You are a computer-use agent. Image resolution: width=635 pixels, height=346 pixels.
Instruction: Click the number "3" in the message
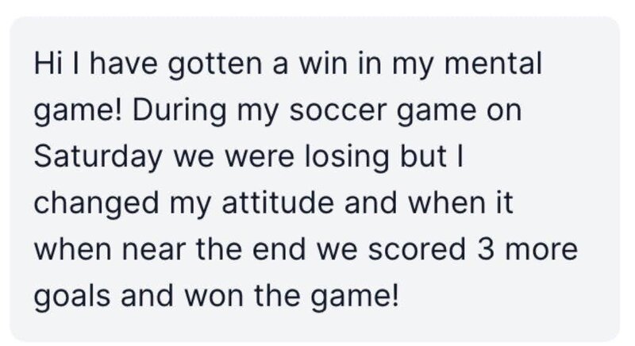click(x=486, y=249)
